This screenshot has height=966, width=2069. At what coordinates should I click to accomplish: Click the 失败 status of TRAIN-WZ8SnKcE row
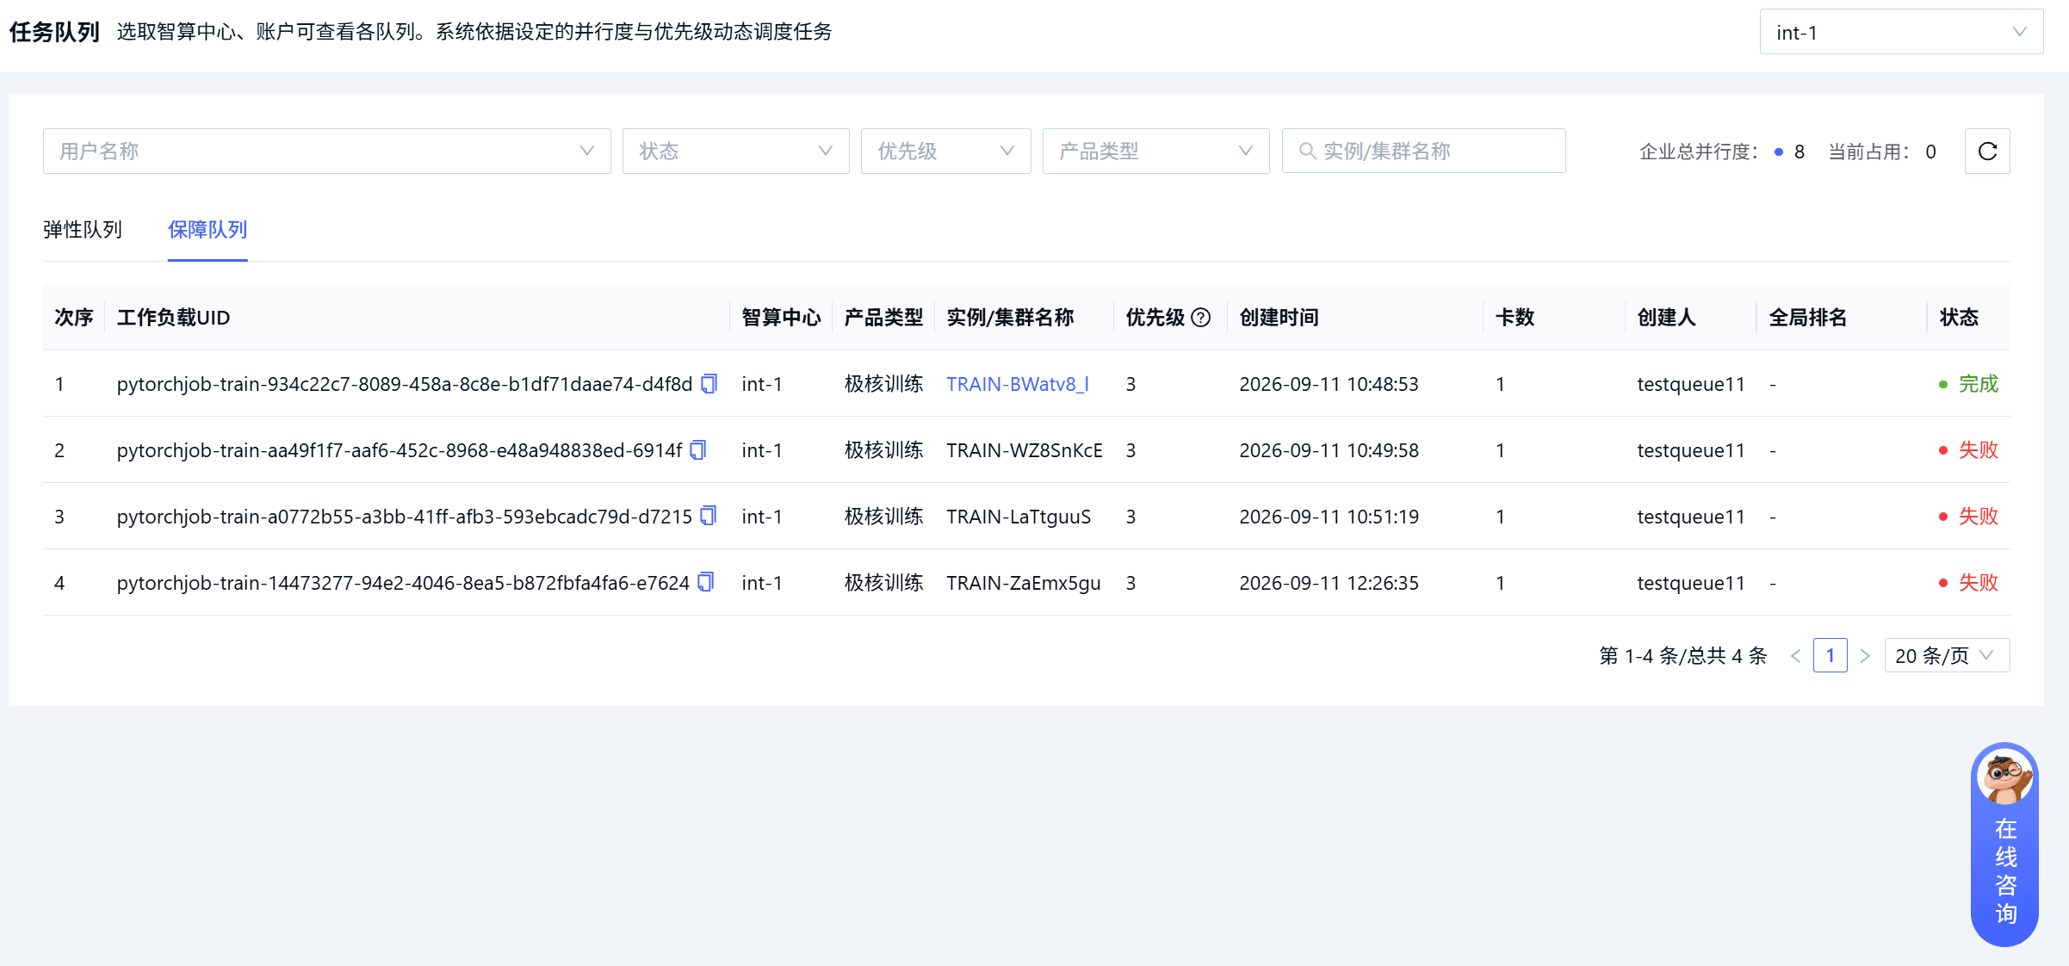[x=1968, y=450]
